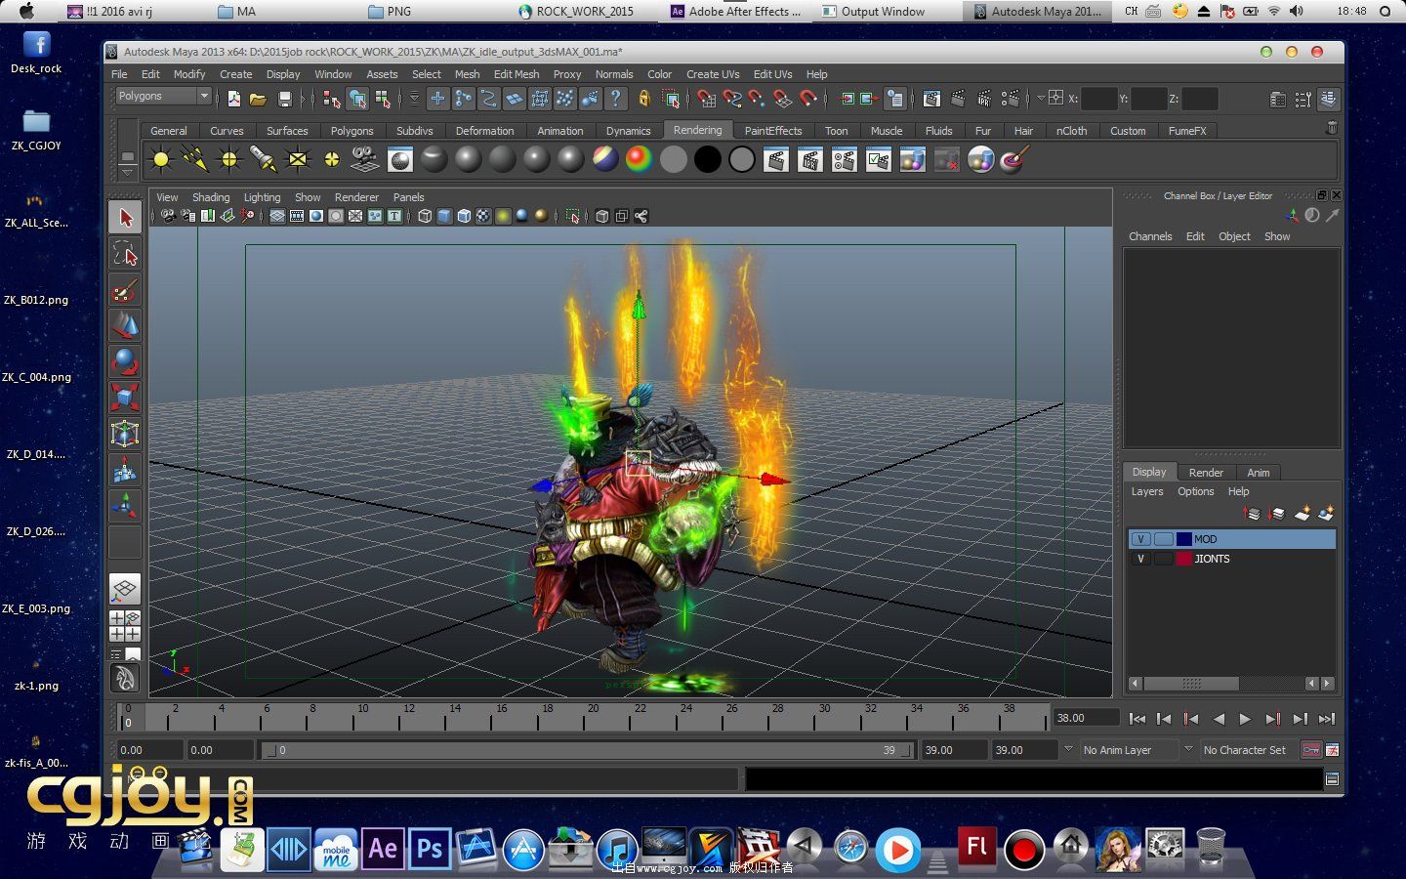Open viewport Panels menu

(408, 197)
